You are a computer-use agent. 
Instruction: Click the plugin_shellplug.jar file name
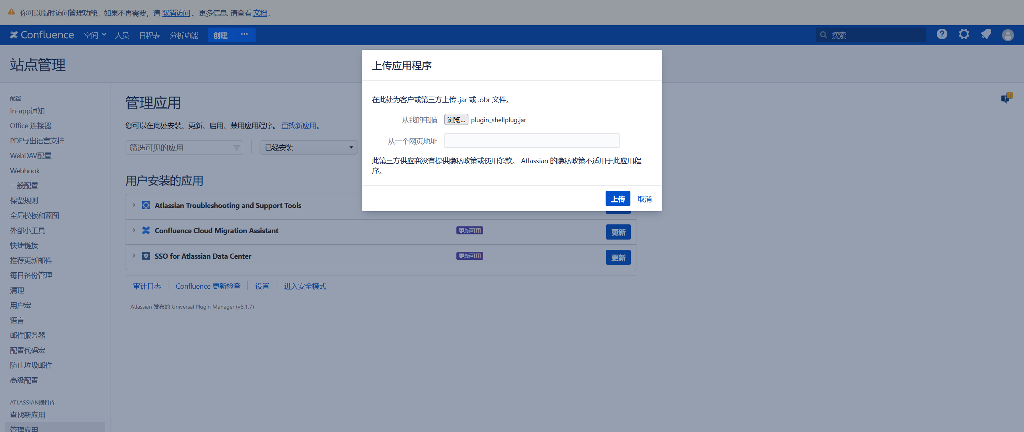pyautogui.click(x=498, y=120)
